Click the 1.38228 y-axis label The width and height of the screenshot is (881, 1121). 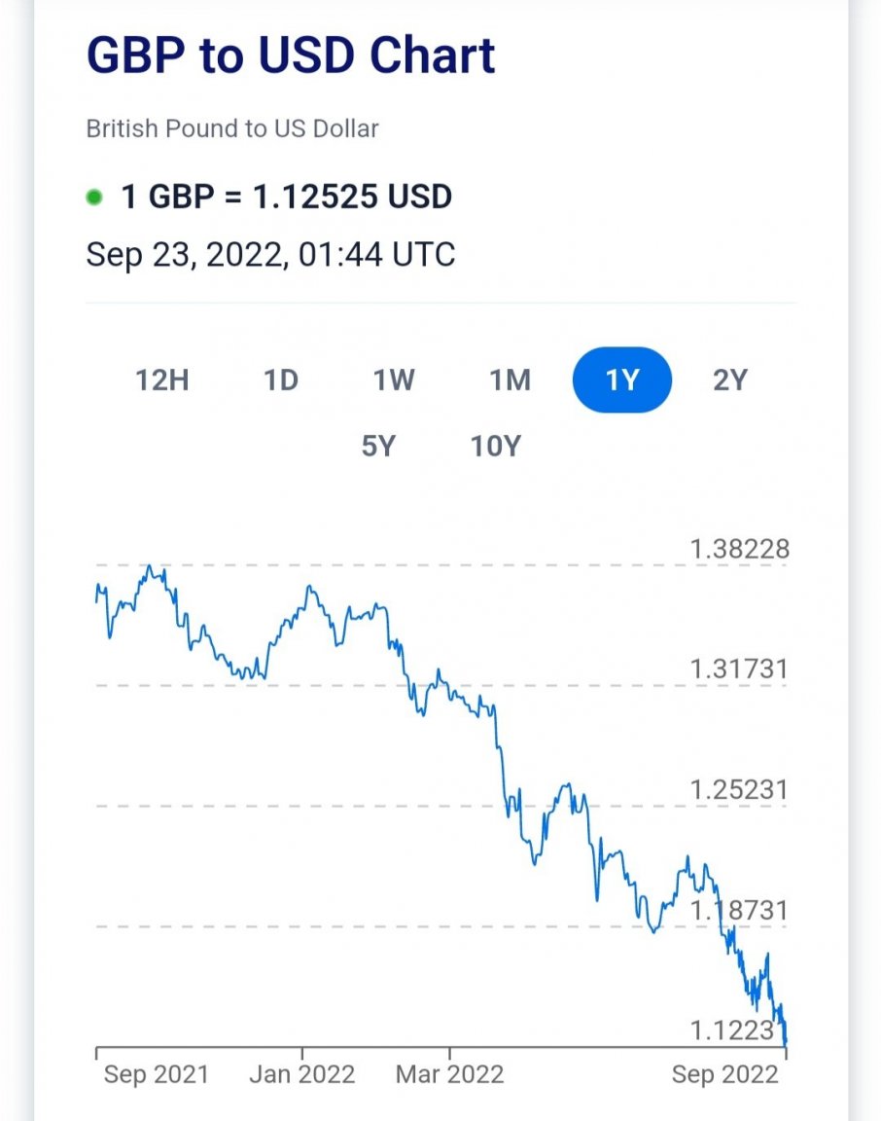coord(740,549)
